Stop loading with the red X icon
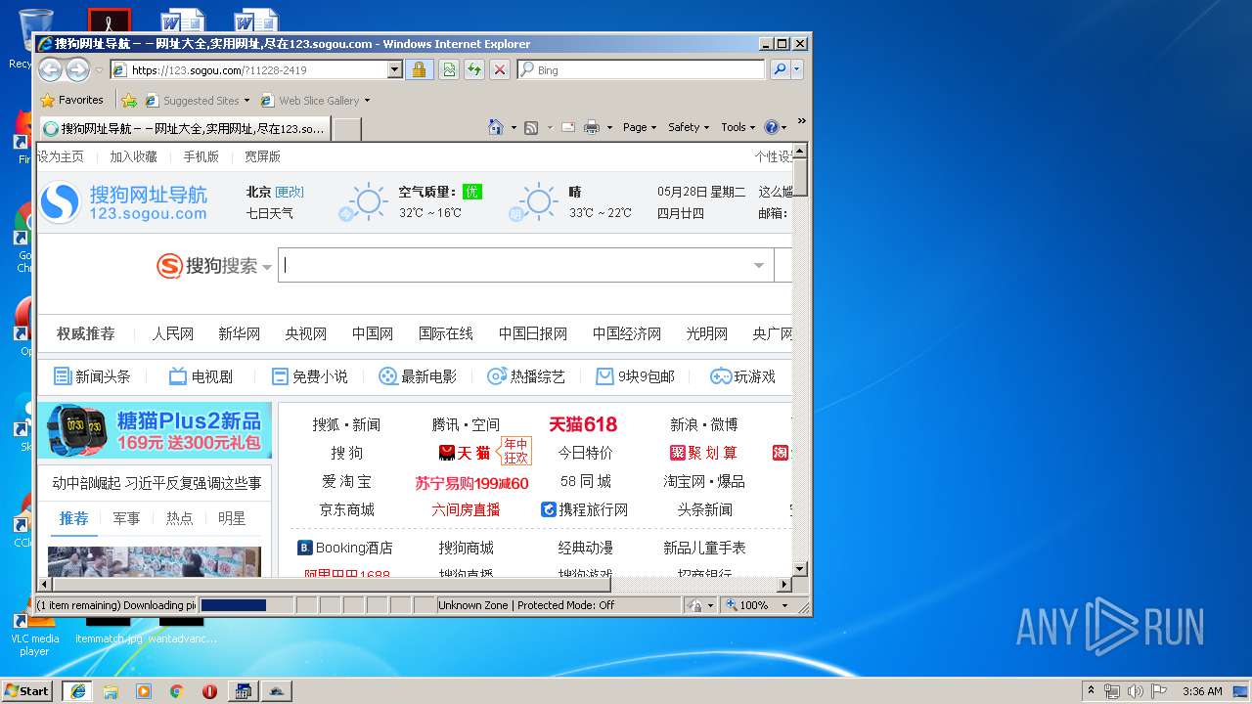This screenshot has width=1252, height=704. tap(499, 69)
